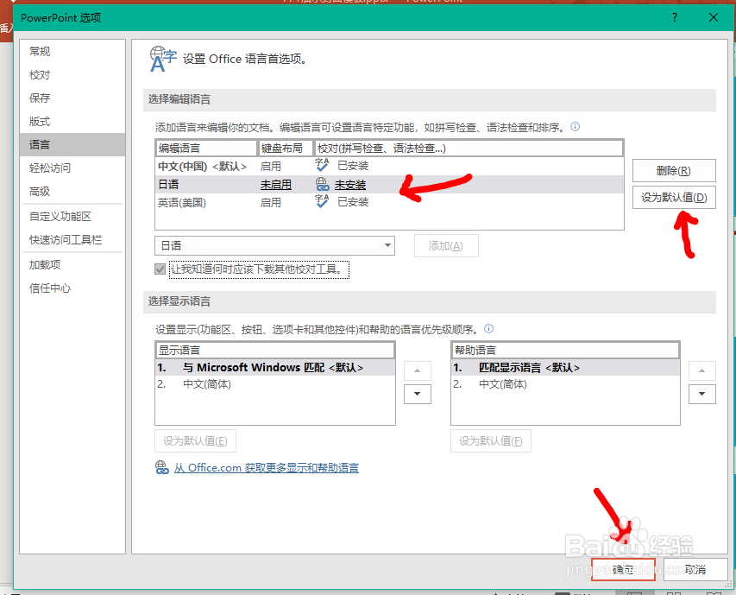Screen dimensions: 736x595
Task: Click the up arrow beside display language list
Action: click(x=418, y=370)
